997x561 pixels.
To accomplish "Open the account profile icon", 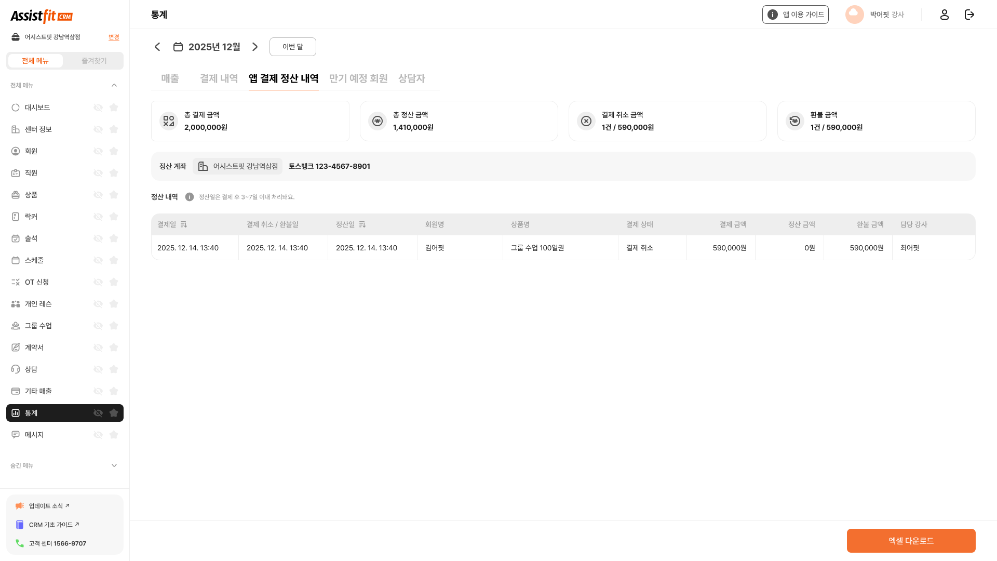I will pyautogui.click(x=944, y=15).
